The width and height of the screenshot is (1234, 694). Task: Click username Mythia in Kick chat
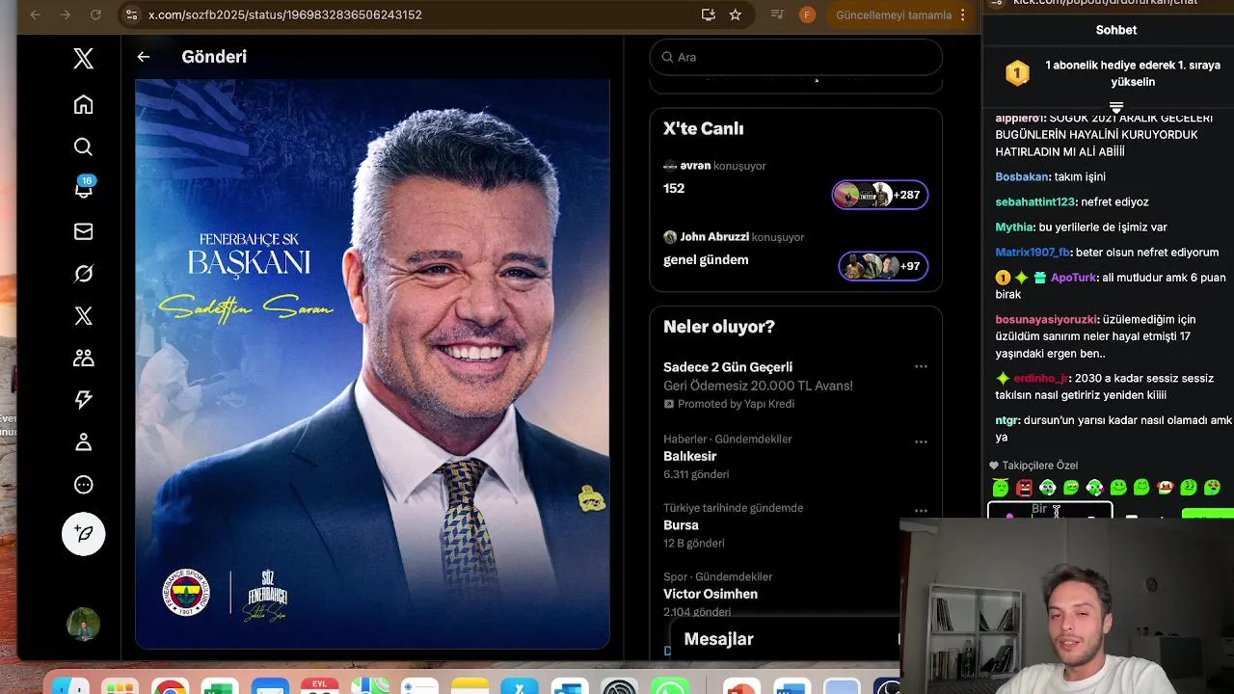pyautogui.click(x=1013, y=227)
